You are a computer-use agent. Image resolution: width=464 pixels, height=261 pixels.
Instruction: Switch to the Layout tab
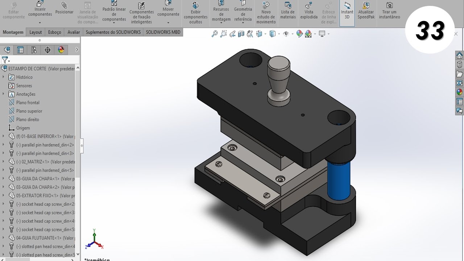[36, 32]
